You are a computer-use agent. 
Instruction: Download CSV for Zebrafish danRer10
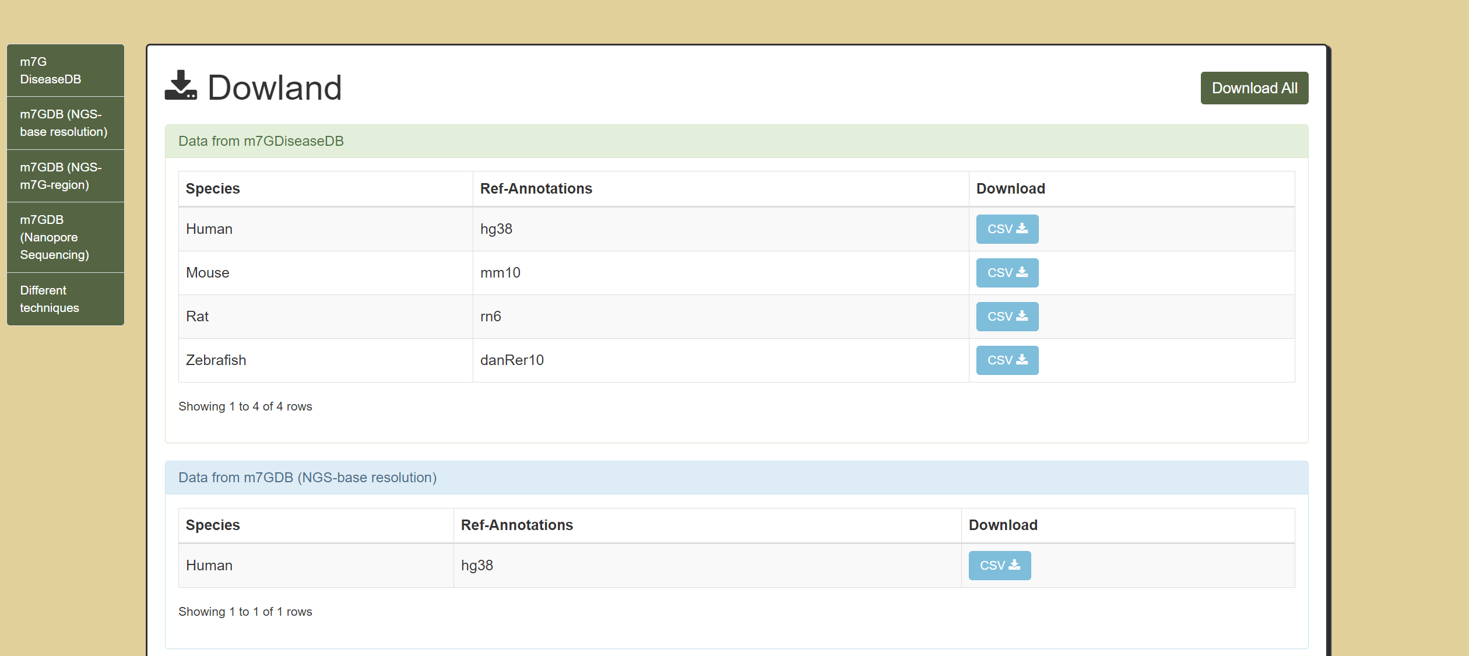(1007, 360)
